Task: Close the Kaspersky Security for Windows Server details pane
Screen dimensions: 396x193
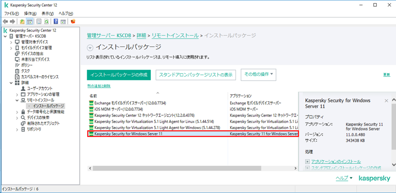Action: pos(386,101)
